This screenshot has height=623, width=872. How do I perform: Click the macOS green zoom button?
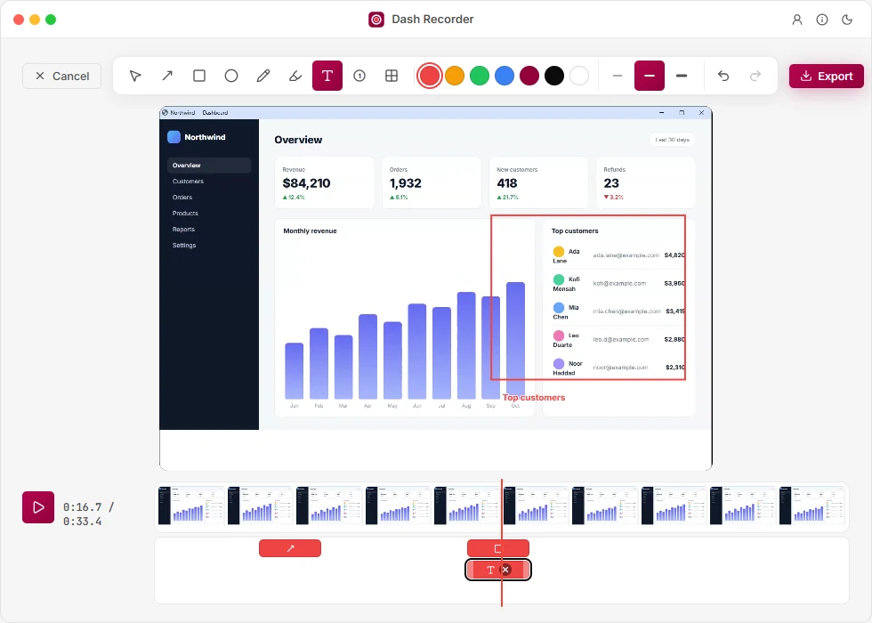tap(51, 20)
